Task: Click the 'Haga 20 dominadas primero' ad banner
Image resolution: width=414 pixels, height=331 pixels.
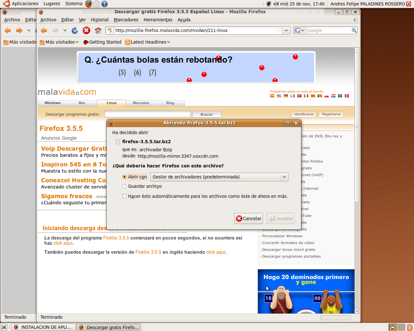Action: tap(306, 291)
